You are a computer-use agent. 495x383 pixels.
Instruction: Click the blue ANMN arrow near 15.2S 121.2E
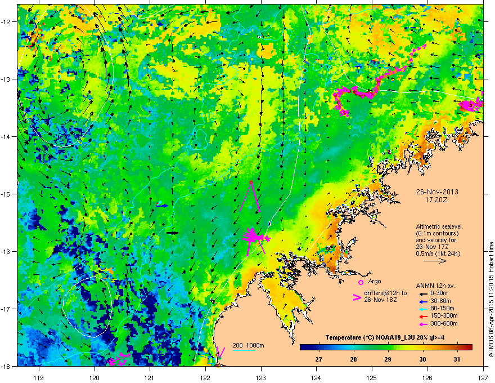pos(162,206)
